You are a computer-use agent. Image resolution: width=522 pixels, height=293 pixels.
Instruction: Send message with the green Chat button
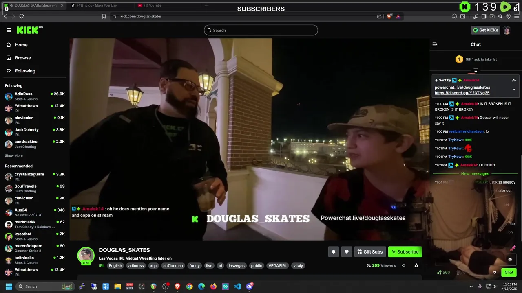point(509,273)
